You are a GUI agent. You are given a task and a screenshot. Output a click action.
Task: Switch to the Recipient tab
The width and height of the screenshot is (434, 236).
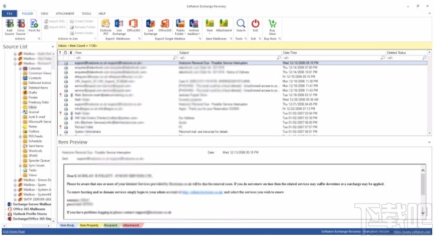click(x=111, y=225)
